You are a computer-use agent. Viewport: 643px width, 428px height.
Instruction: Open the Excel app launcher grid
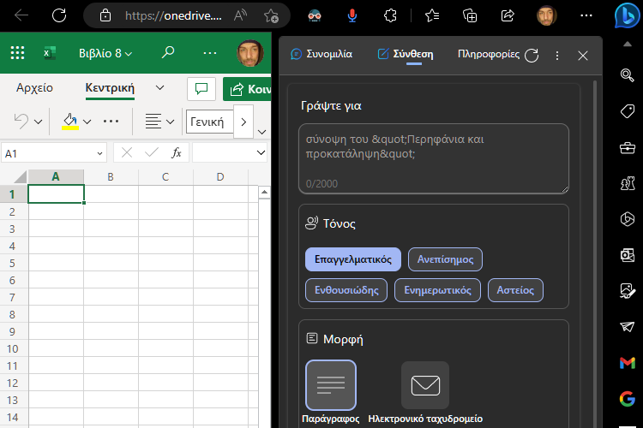click(x=17, y=53)
